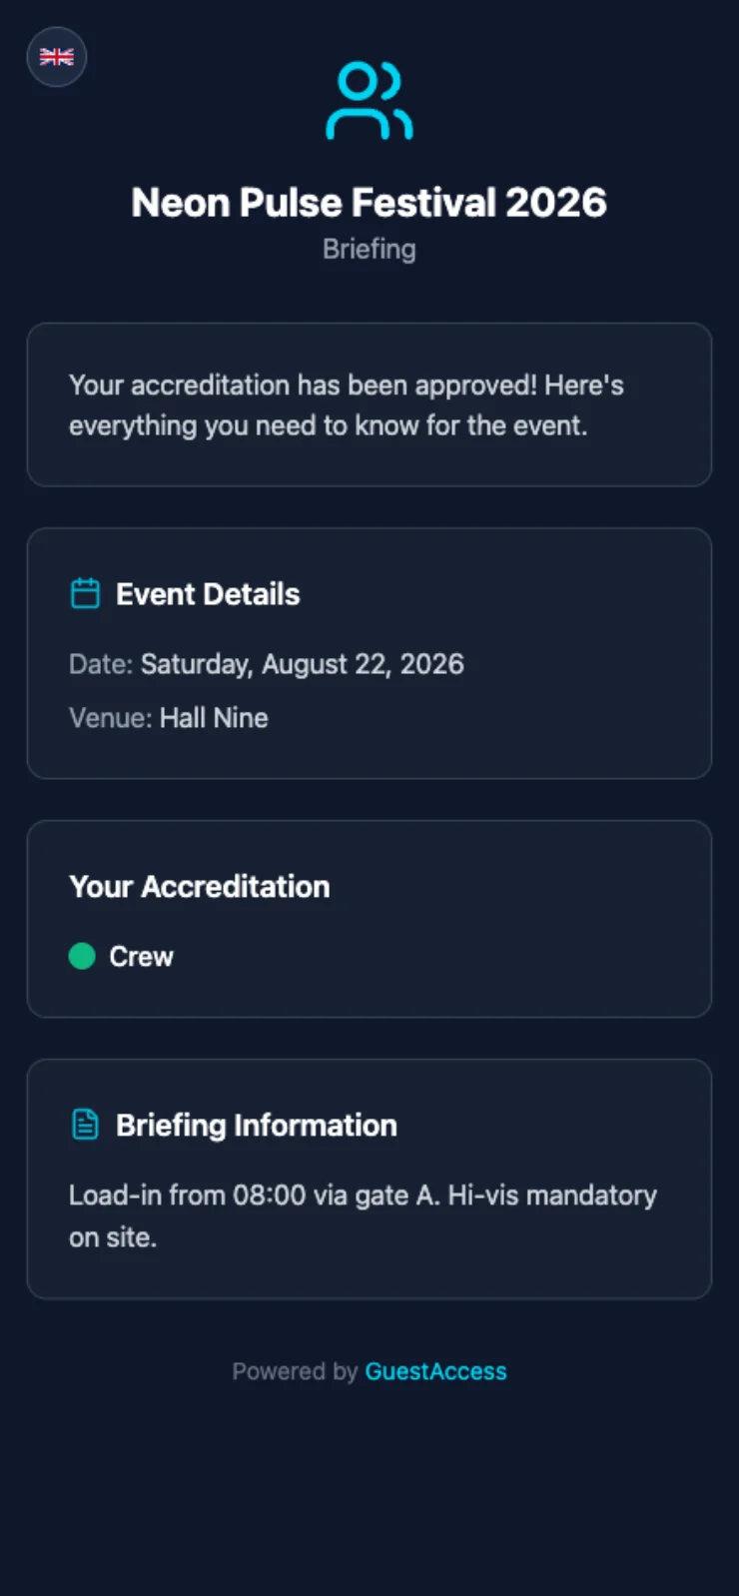This screenshot has height=1596, width=739.
Task: Click the load-in gate A briefing text
Action: pos(363,1215)
